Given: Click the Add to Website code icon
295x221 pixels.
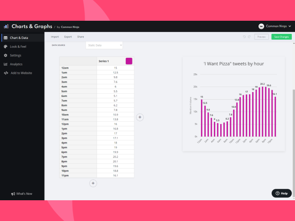Looking at the screenshot, I should pyautogui.click(x=6, y=73).
